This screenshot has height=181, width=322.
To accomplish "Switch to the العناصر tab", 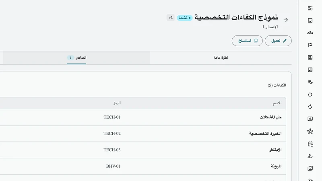I will coord(76,58).
